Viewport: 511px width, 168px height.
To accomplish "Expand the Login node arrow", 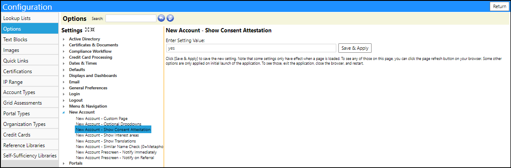I will pyautogui.click(x=64, y=94).
